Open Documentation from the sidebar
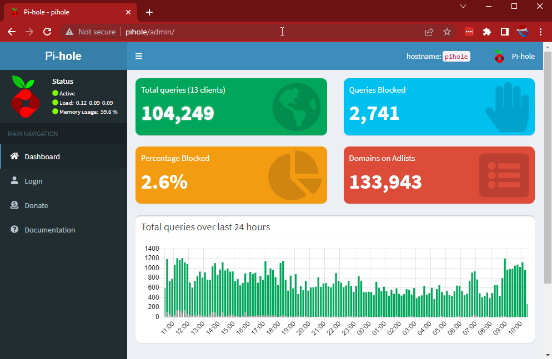Image resolution: width=552 pixels, height=359 pixels. click(x=49, y=230)
